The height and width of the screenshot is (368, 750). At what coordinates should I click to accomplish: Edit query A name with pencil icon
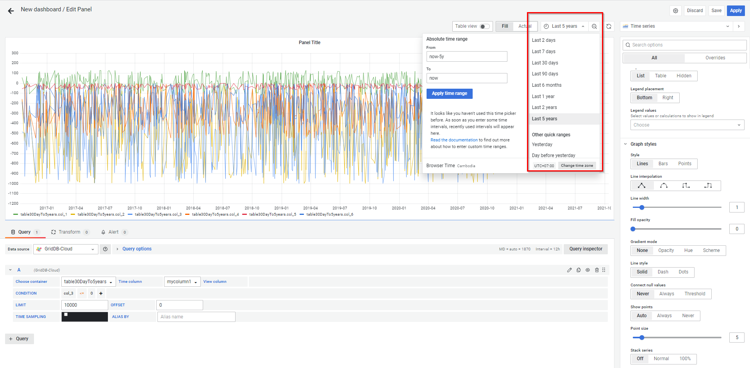click(x=569, y=270)
